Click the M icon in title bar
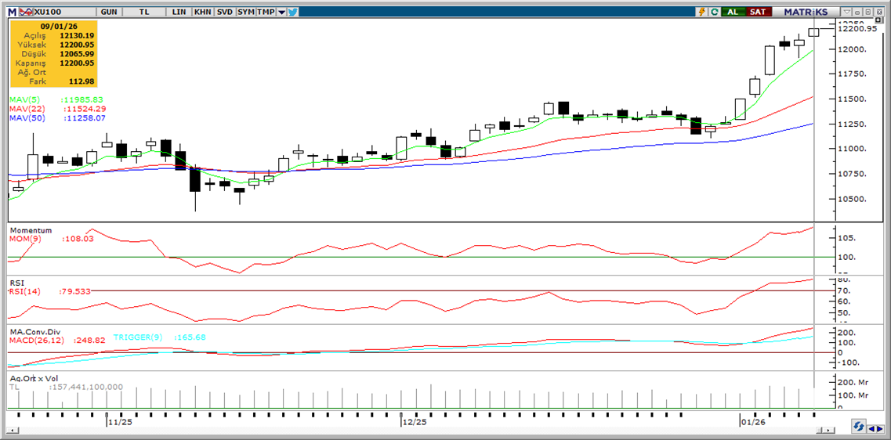 click(12, 12)
